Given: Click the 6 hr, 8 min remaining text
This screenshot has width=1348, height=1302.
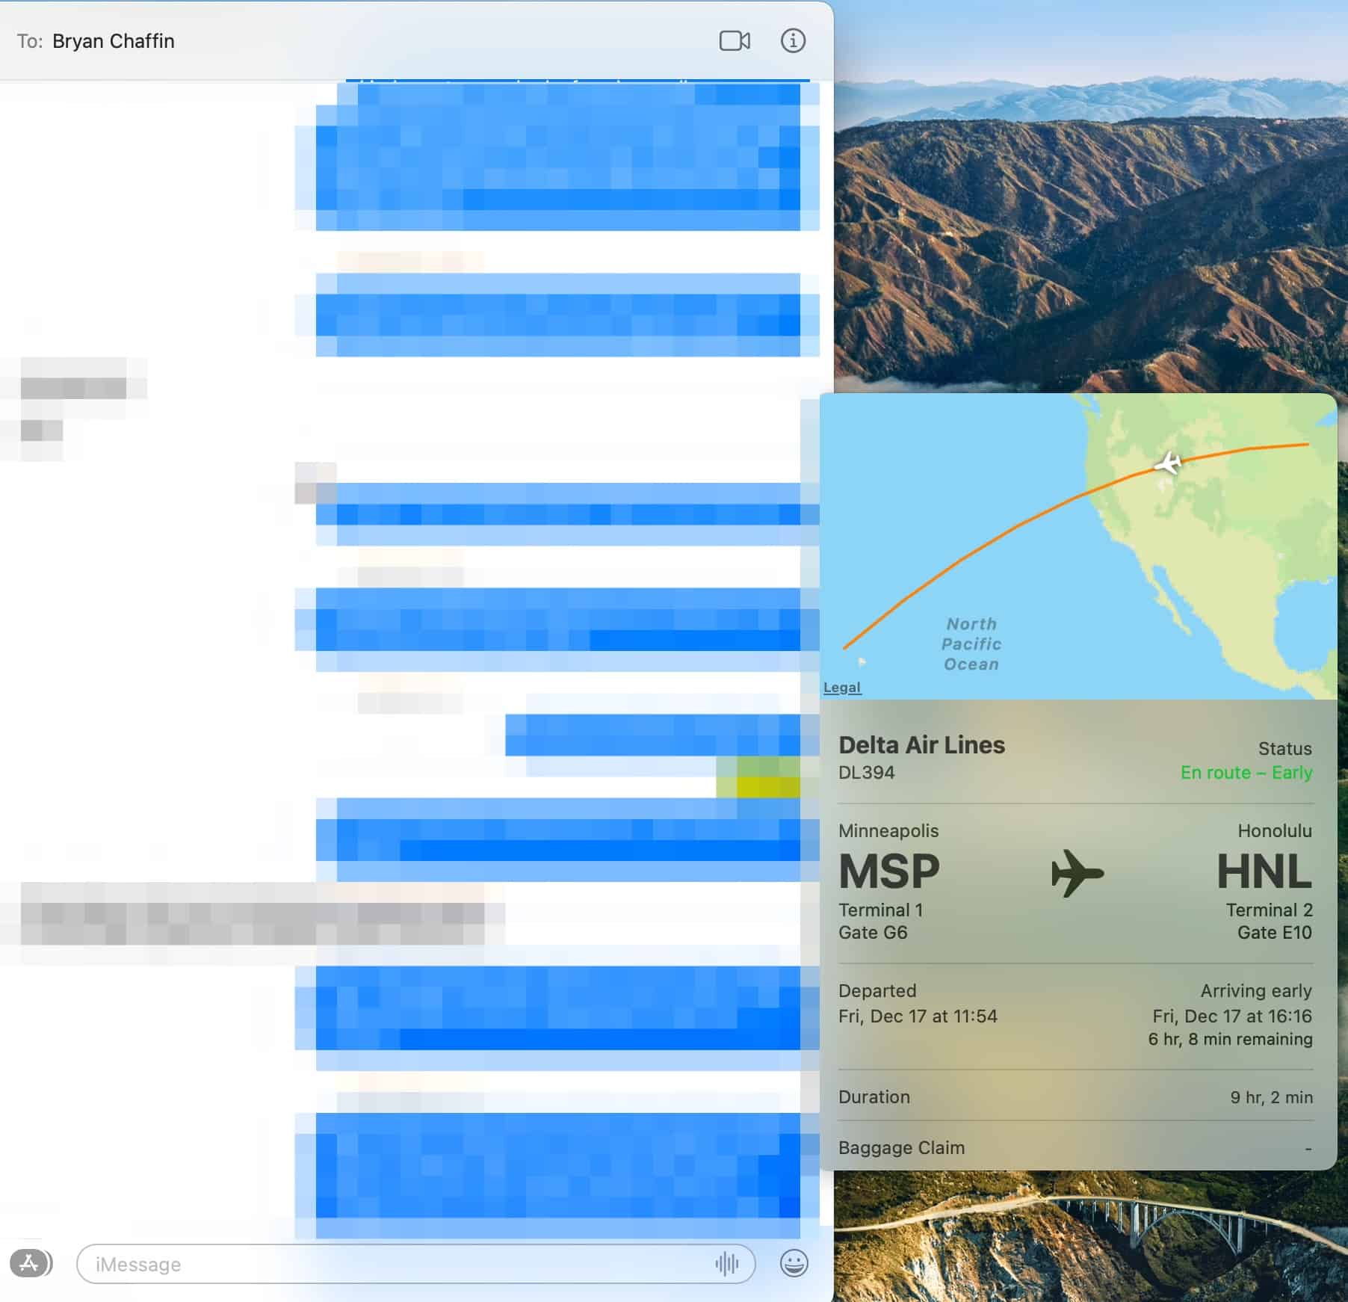Looking at the screenshot, I should click(x=1230, y=1038).
